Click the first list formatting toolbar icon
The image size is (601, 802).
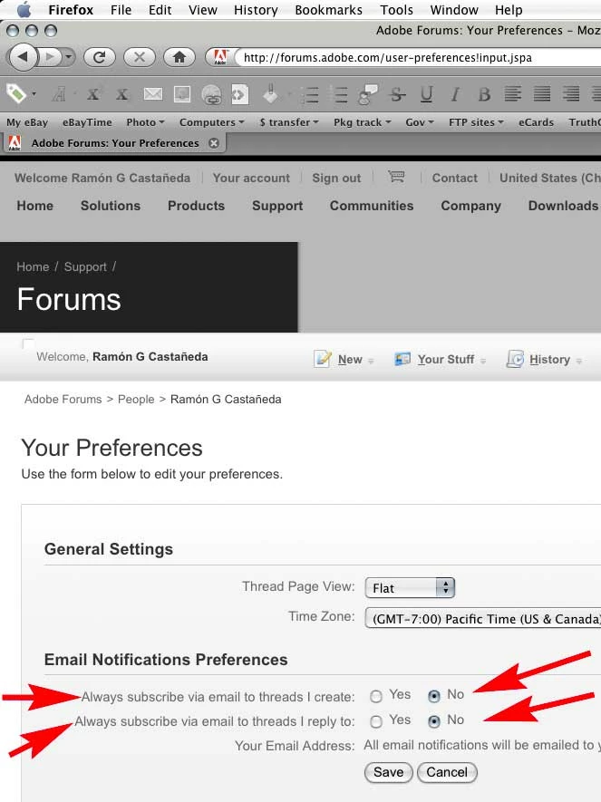tap(309, 94)
